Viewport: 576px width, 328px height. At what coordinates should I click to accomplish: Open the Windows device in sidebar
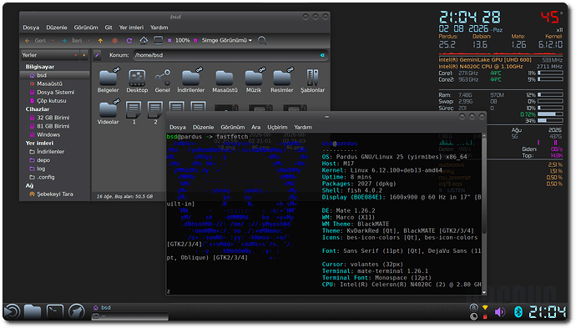click(x=55, y=135)
